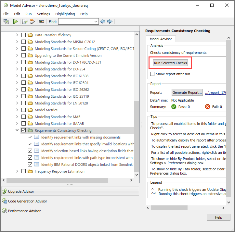The height and width of the screenshot is (232, 235).
Task: Expand the Frequency Response Estimation folder
Action: tap(17, 171)
